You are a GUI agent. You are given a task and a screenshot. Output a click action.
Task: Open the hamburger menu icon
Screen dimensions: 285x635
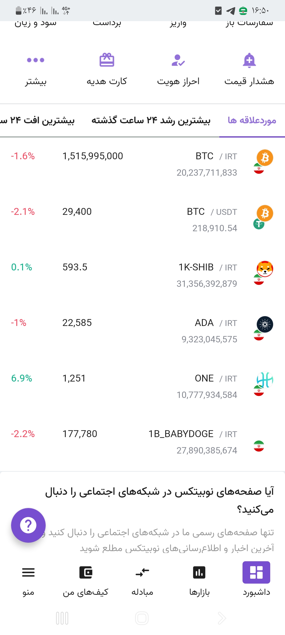[x=28, y=573]
